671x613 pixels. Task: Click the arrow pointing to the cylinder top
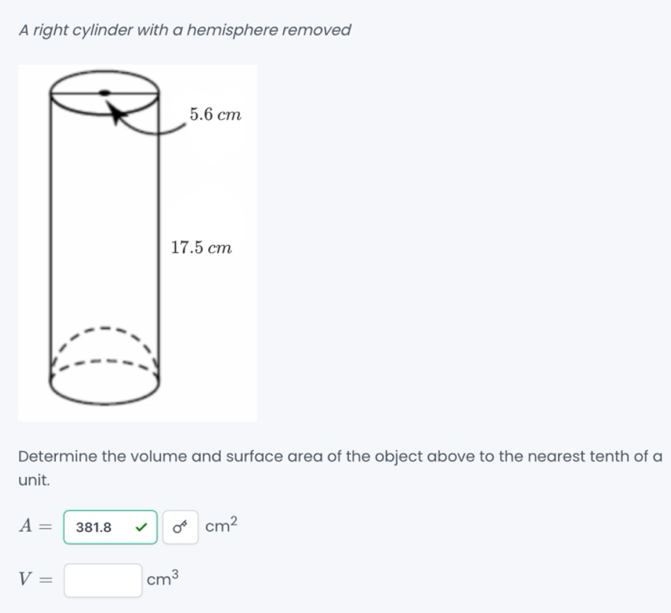(118, 112)
